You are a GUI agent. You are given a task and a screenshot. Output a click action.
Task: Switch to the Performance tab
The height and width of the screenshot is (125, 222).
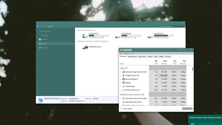pyautogui.click(x=132, y=57)
